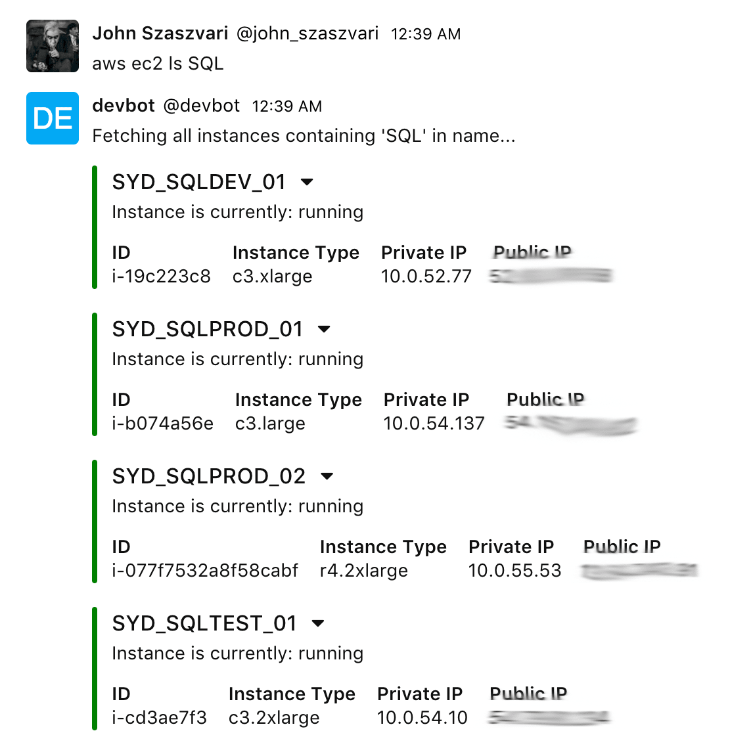Image resolution: width=753 pixels, height=754 pixels.
Task: Click John Szaszvari's profile avatar photo
Action: click(53, 46)
